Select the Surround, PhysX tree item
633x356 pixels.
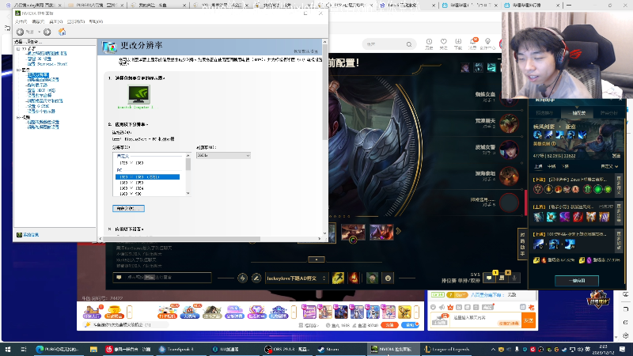(47, 64)
